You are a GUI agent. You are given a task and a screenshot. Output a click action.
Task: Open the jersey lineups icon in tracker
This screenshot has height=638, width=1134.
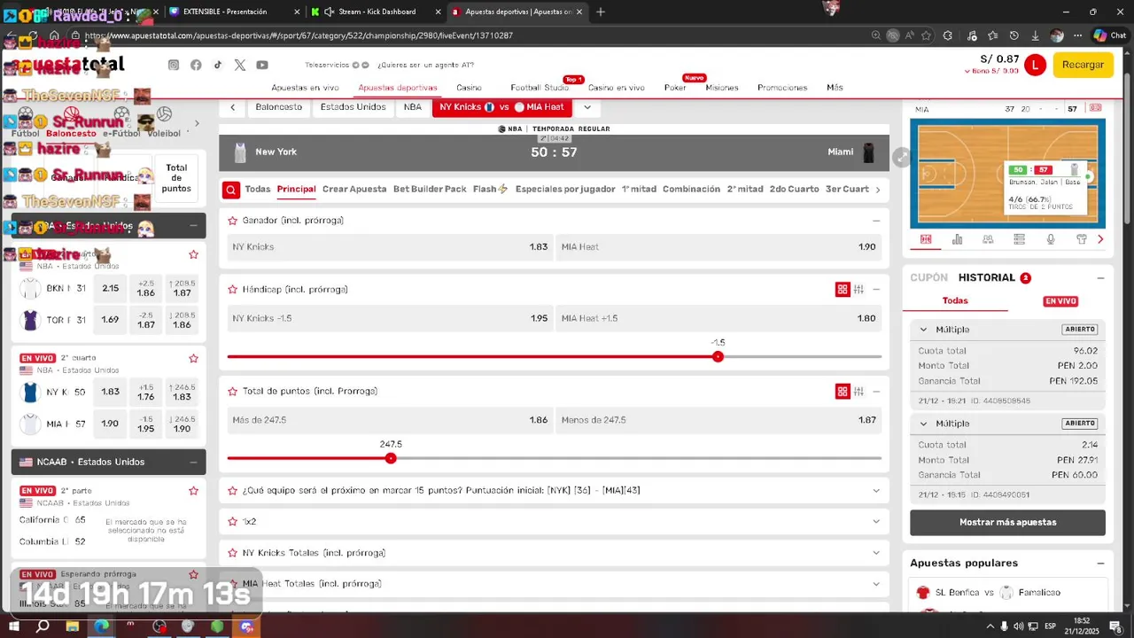point(1082,239)
